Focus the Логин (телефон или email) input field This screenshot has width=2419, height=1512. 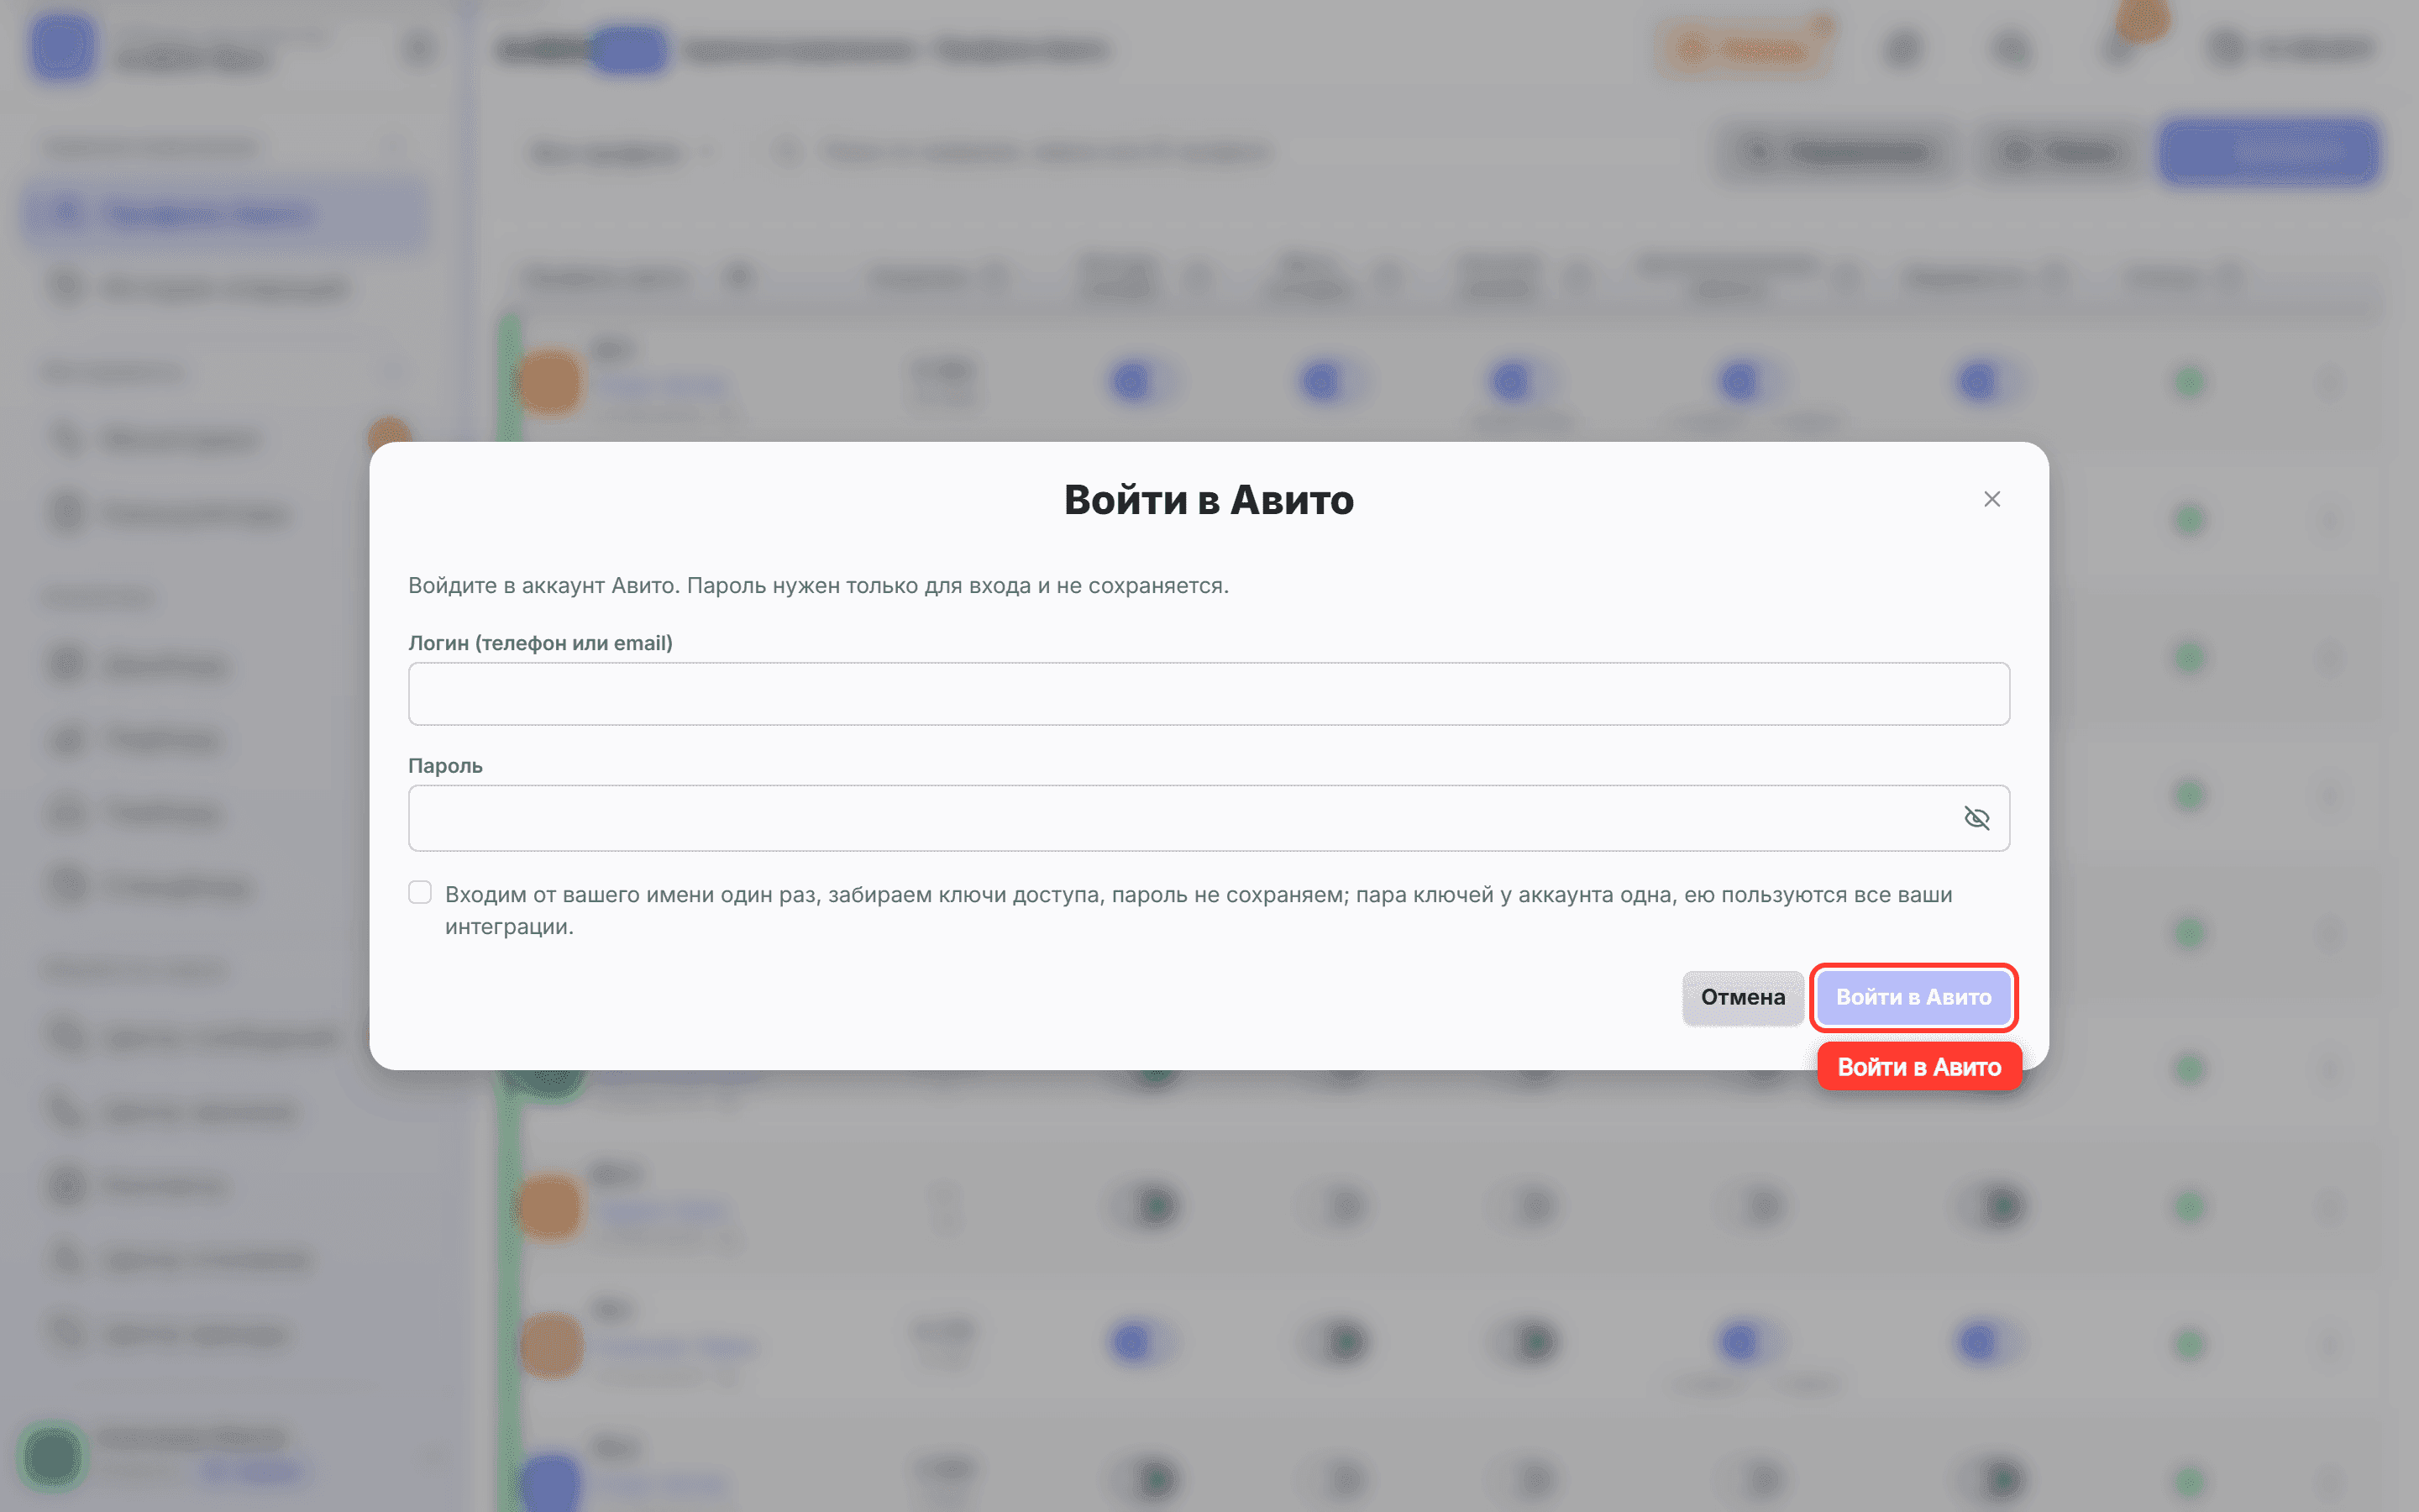pos(1209,694)
